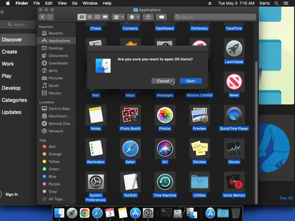Open the group-by arrangement dropdown
The width and height of the screenshot is (295, 221).
coord(118,17)
